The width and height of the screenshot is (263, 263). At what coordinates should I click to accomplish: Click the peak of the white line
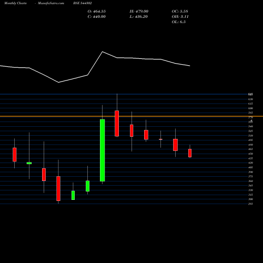(103, 52)
